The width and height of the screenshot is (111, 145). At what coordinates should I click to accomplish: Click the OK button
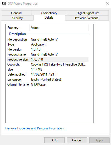click(x=54, y=140)
